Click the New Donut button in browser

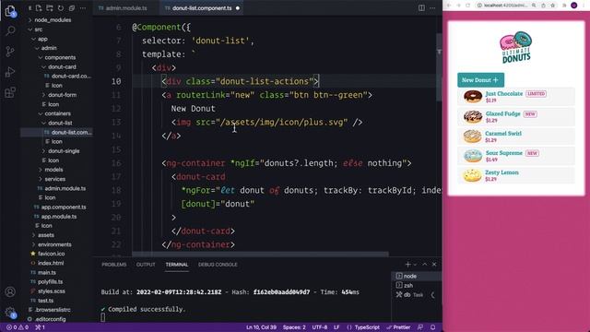tap(480, 80)
